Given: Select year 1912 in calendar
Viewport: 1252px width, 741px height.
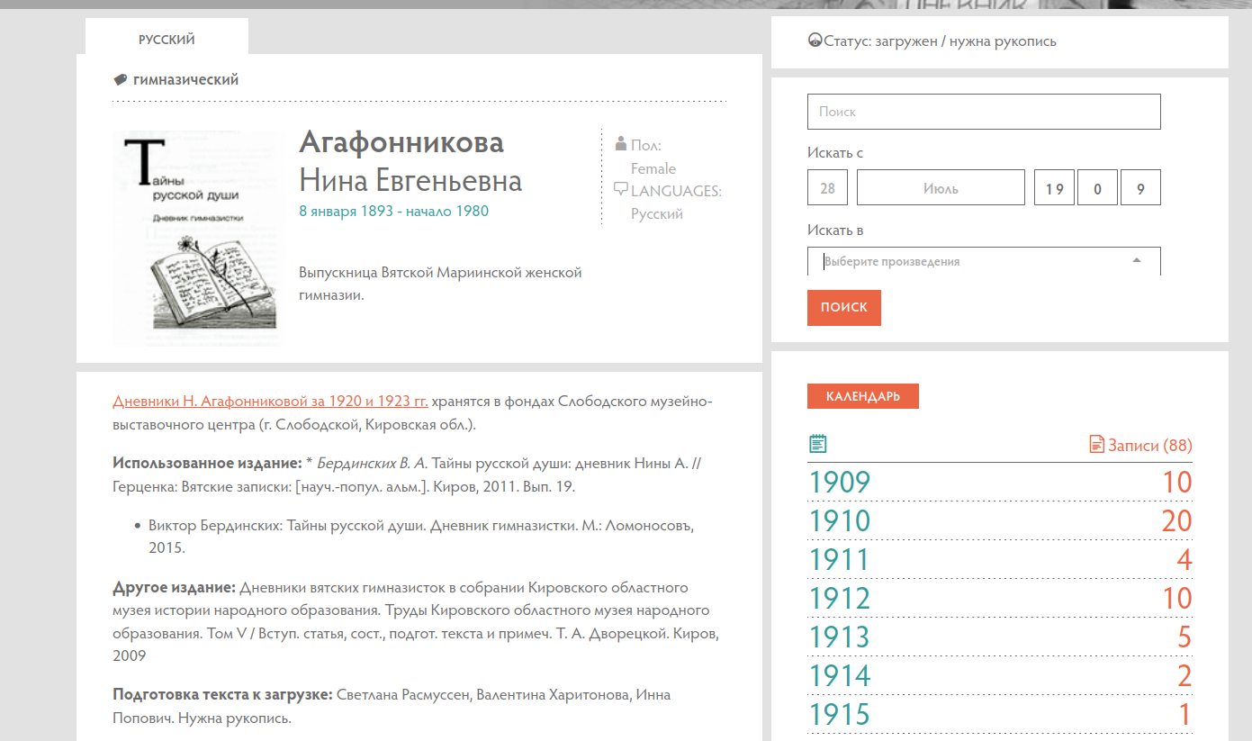Looking at the screenshot, I should (x=839, y=599).
